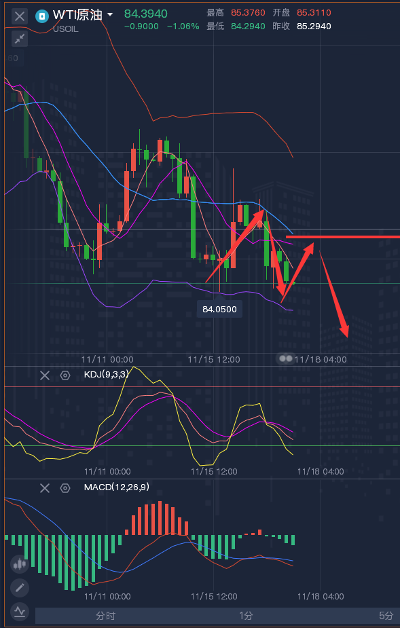This screenshot has height=628, width=400.
Task: Click the WTI原油 instrument logo icon
Action: (41, 16)
